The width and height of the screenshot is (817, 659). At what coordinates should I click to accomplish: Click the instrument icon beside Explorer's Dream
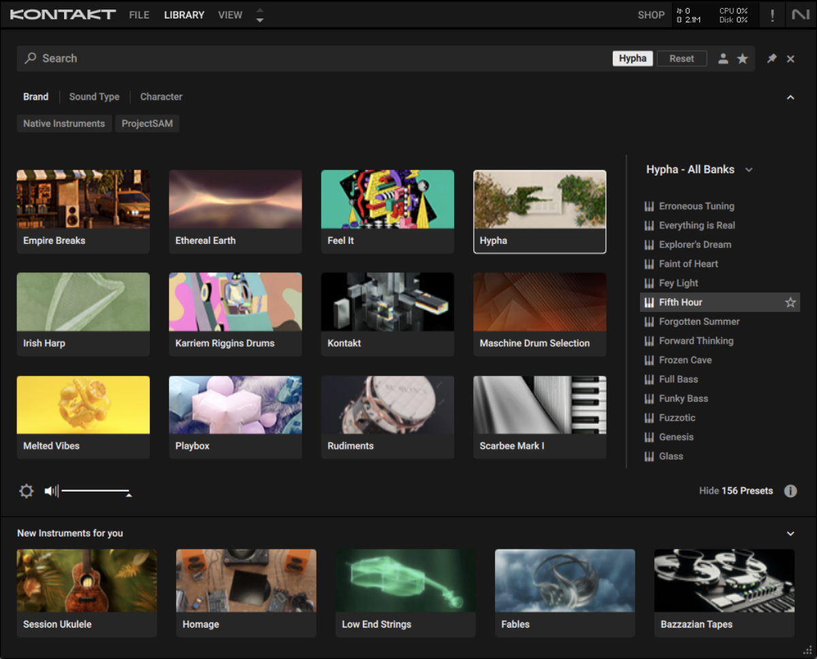pos(649,244)
